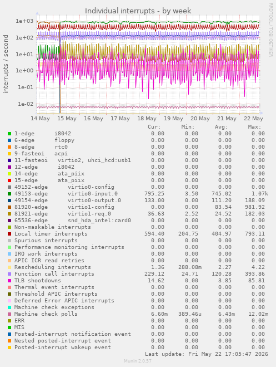This screenshot has width=276, height=367.
Task: Click the 21 May x-axis date label
Action: click(x=227, y=119)
